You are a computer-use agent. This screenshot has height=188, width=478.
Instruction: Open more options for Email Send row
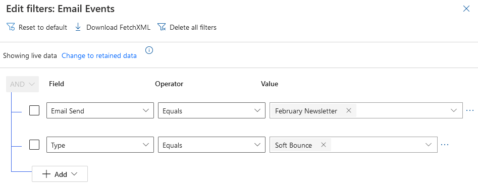click(470, 110)
